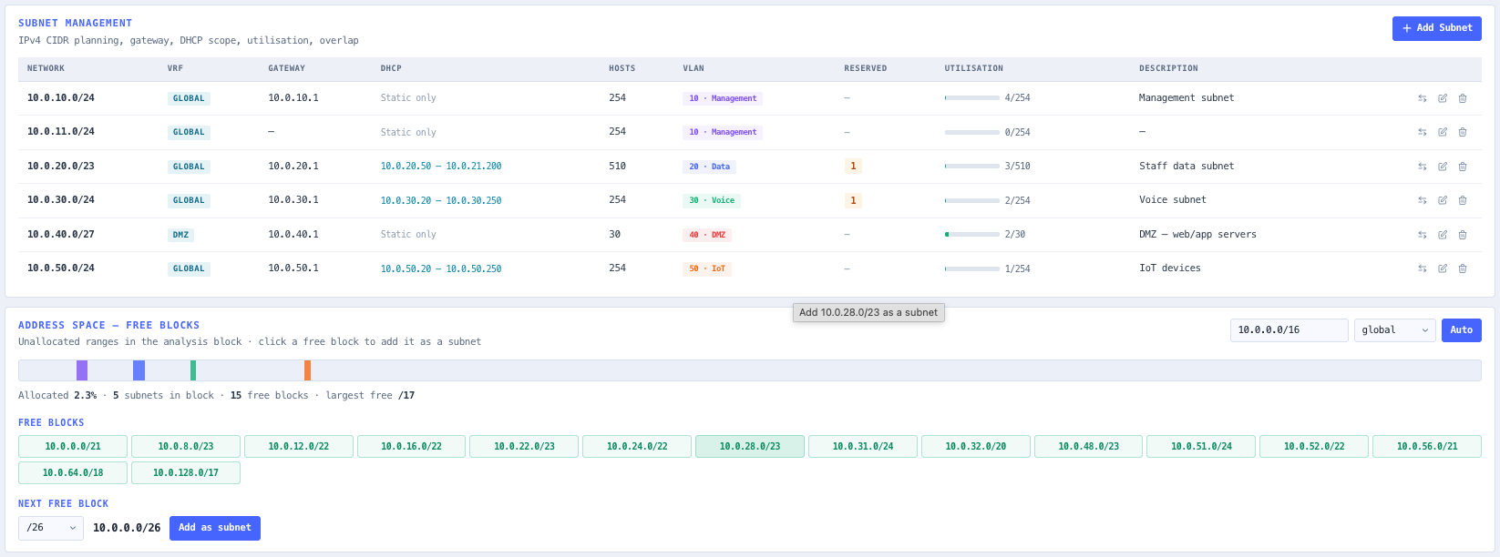Edit the Voice subnet row

[1443, 200]
